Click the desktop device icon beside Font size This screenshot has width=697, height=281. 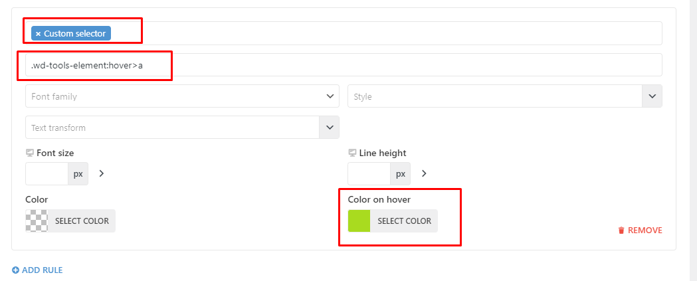point(30,153)
